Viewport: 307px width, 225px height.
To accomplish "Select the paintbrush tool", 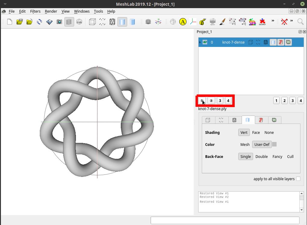I will (222, 22).
